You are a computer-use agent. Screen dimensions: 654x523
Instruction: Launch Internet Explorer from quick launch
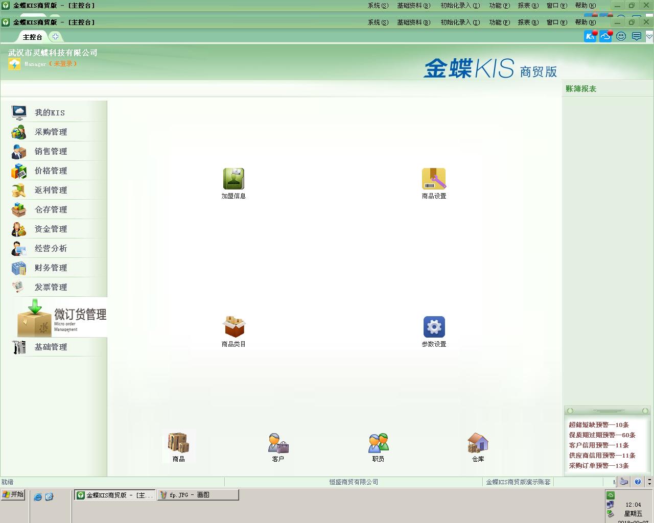37,496
